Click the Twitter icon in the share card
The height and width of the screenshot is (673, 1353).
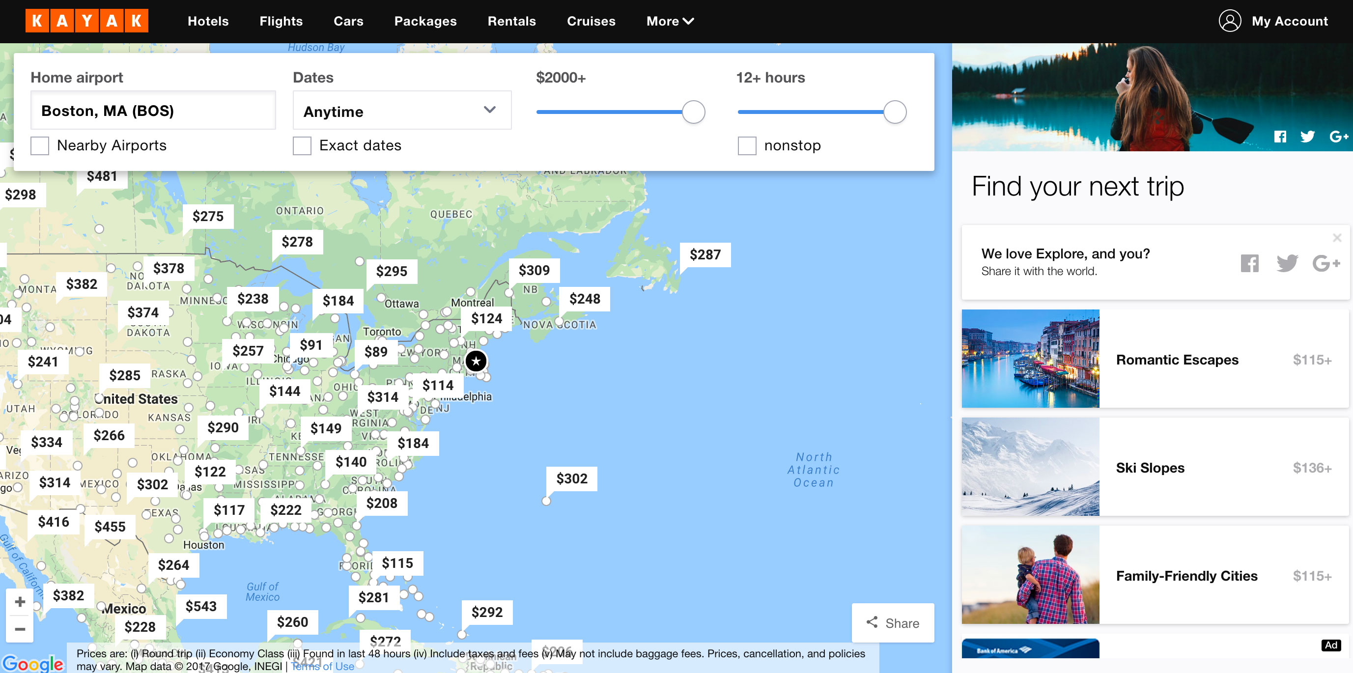[1287, 263]
